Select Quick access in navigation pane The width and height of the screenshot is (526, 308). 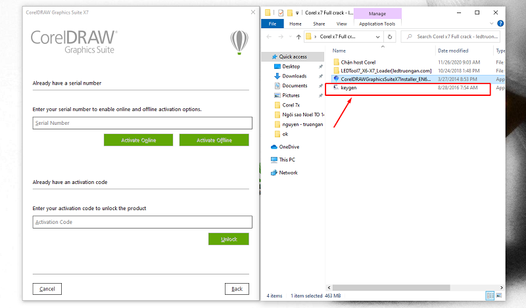pyautogui.click(x=293, y=56)
